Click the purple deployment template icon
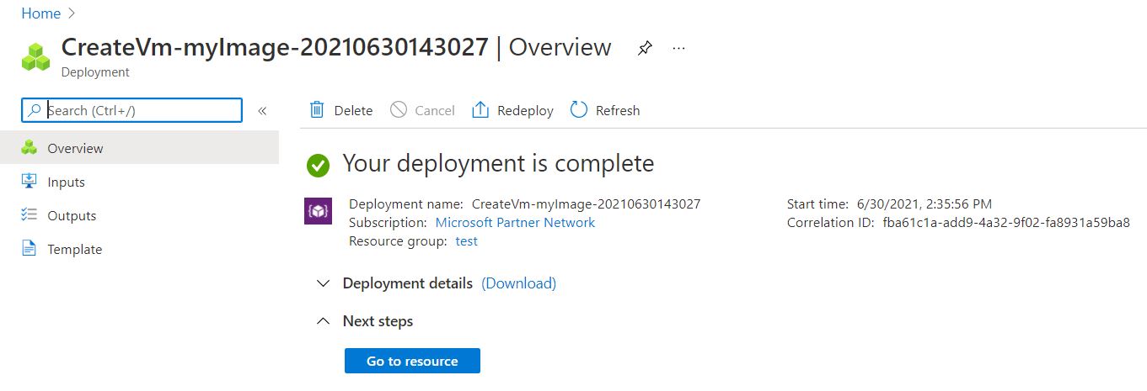The width and height of the screenshot is (1147, 391). click(318, 210)
